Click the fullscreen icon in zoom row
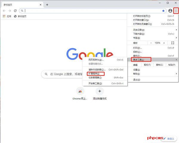The height and width of the screenshot is (143, 179). (x=173, y=43)
